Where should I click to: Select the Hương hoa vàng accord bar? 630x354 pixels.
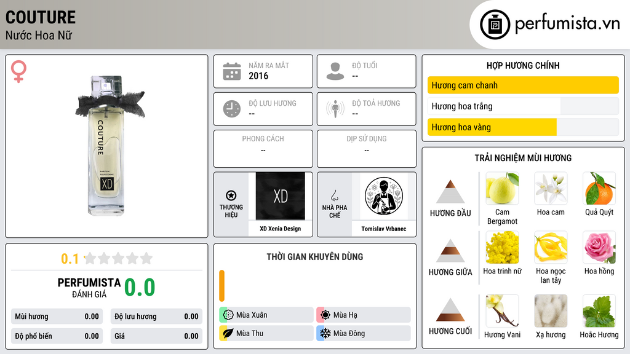point(523,127)
